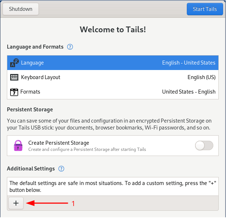The image size is (226, 218).
Task: Click the Keyboard Layout keyboard icon
Action: pos(14,77)
